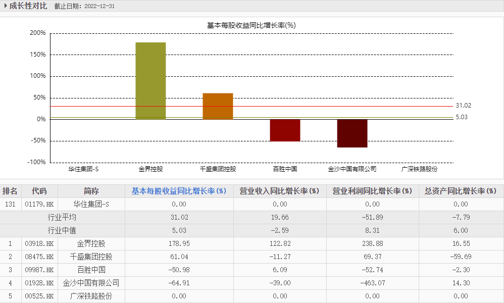This screenshot has width=504, height=303.
Task: Click the 31.02 industry average line label
Action: tap(463, 106)
